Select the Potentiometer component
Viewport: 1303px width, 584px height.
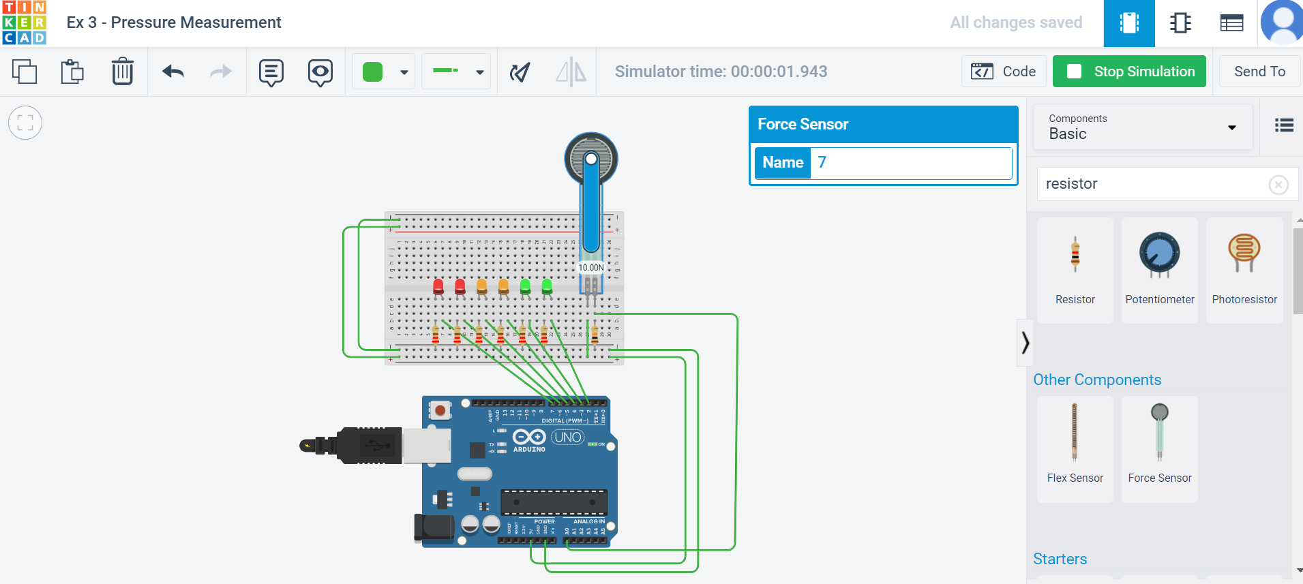[x=1159, y=271]
